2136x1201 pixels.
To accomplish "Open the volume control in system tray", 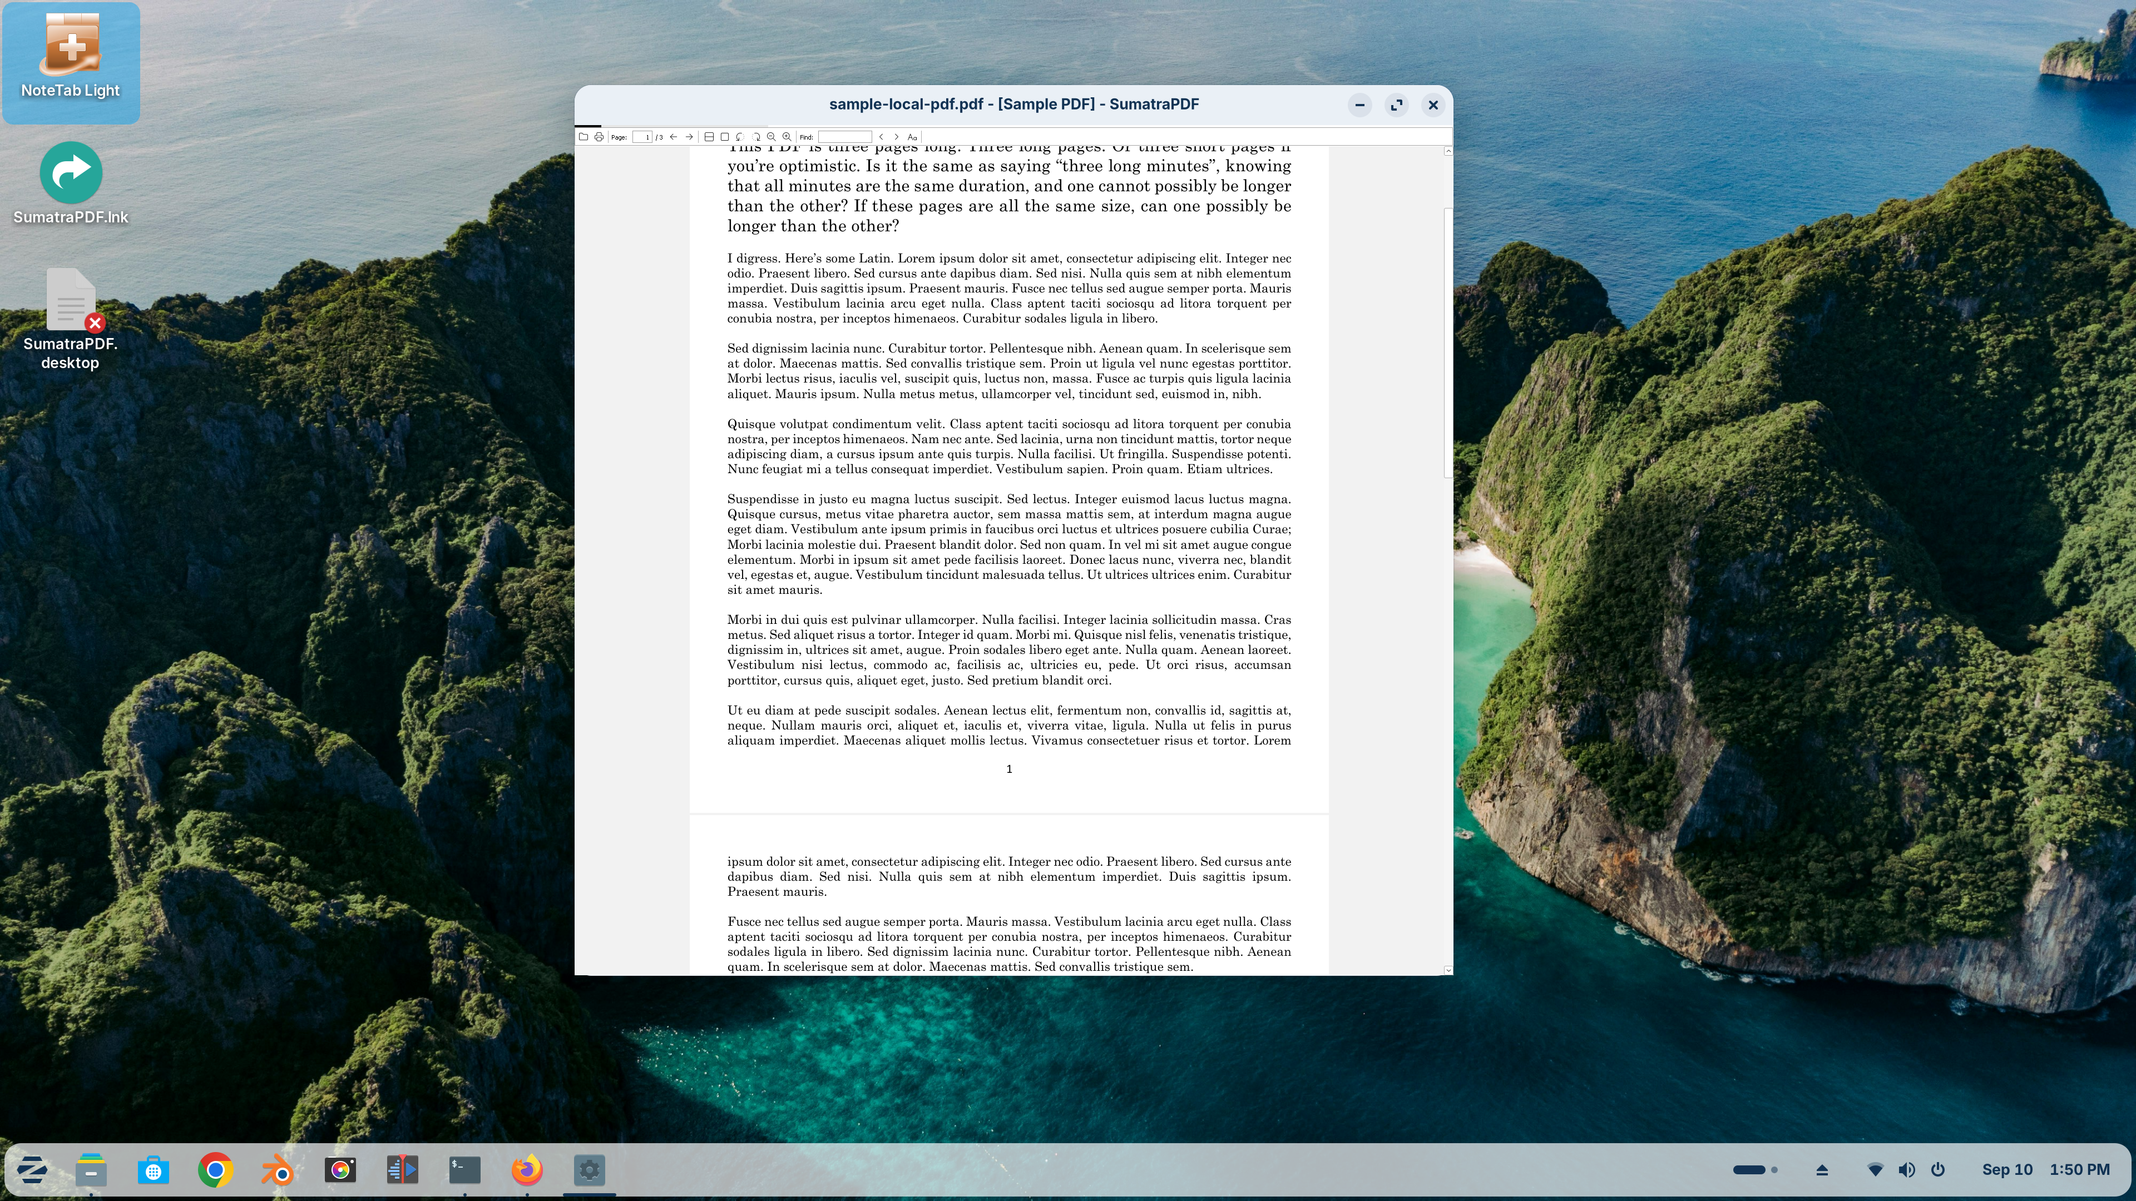I will coord(1906,1169).
